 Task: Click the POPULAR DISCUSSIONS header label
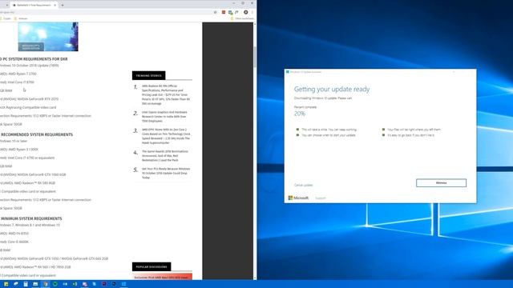click(x=151, y=266)
